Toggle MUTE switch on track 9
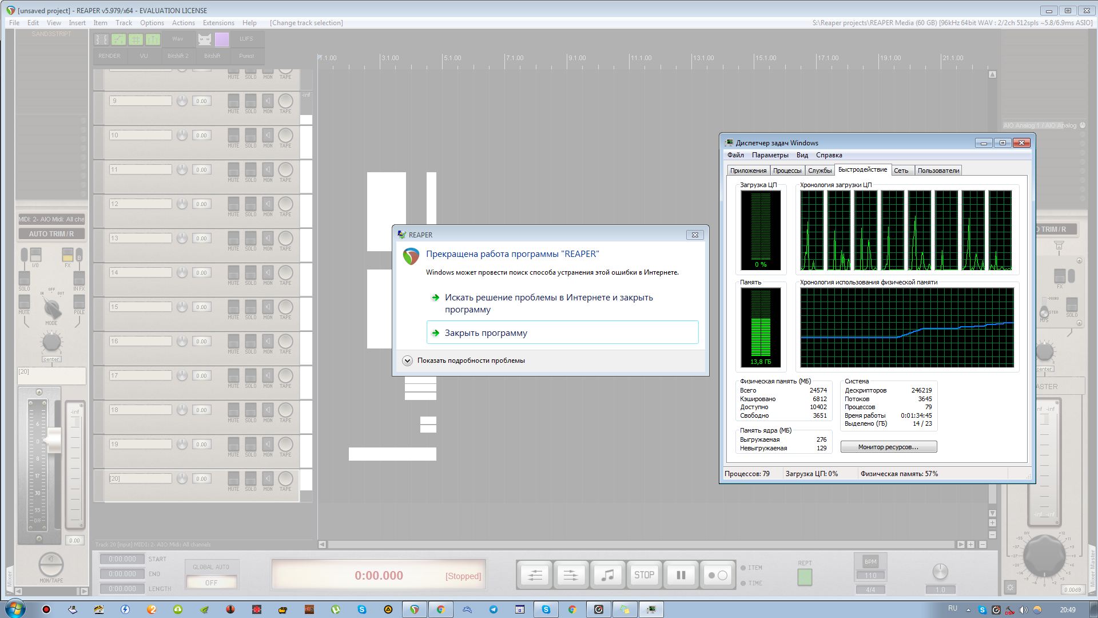The width and height of the screenshot is (1098, 618). point(233,101)
